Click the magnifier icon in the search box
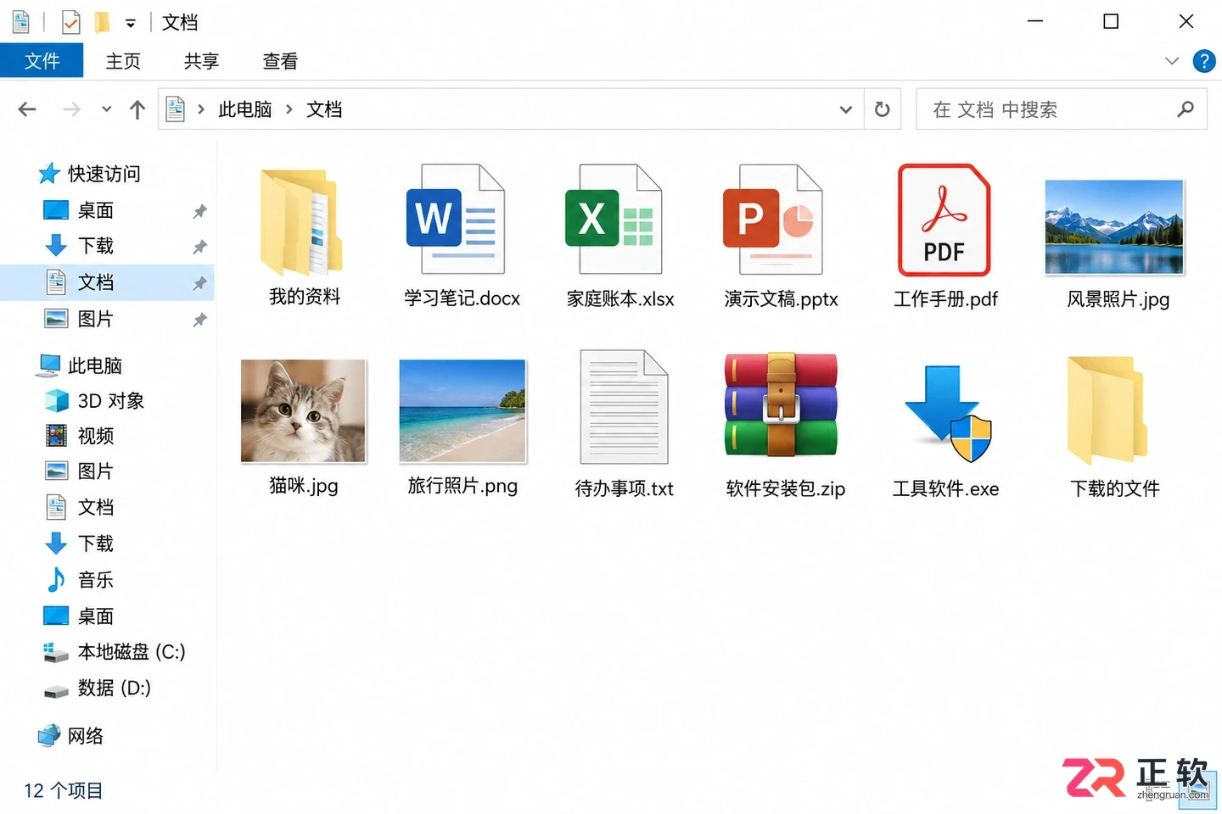 pyautogui.click(x=1186, y=109)
